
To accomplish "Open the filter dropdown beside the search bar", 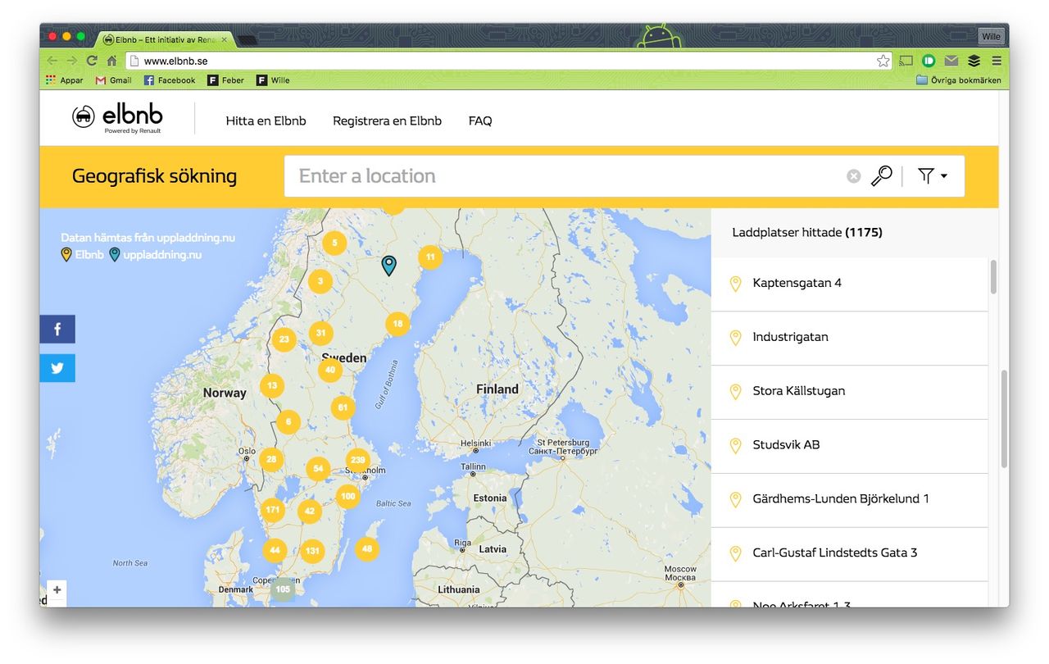I will click(933, 175).
